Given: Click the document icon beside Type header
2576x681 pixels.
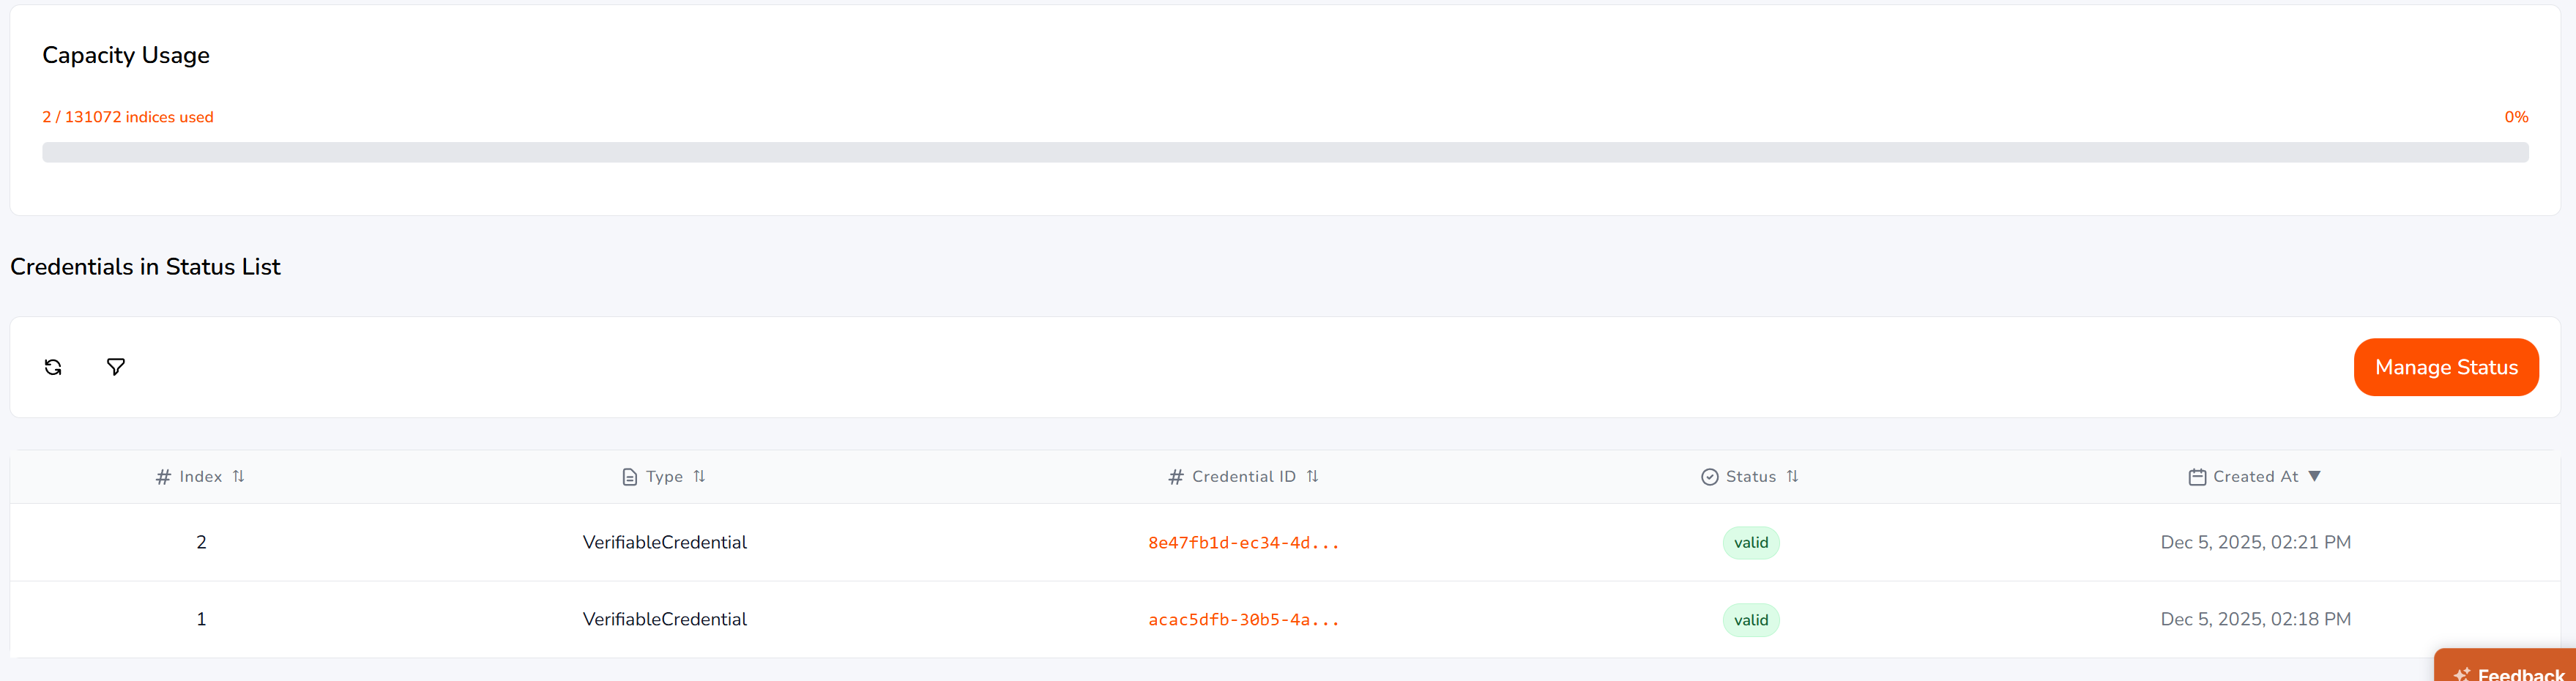Looking at the screenshot, I should [x=629, y=477].
